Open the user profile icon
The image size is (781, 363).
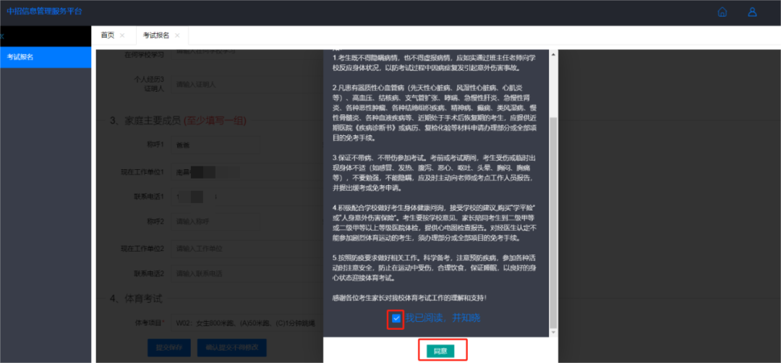(752, 12)
